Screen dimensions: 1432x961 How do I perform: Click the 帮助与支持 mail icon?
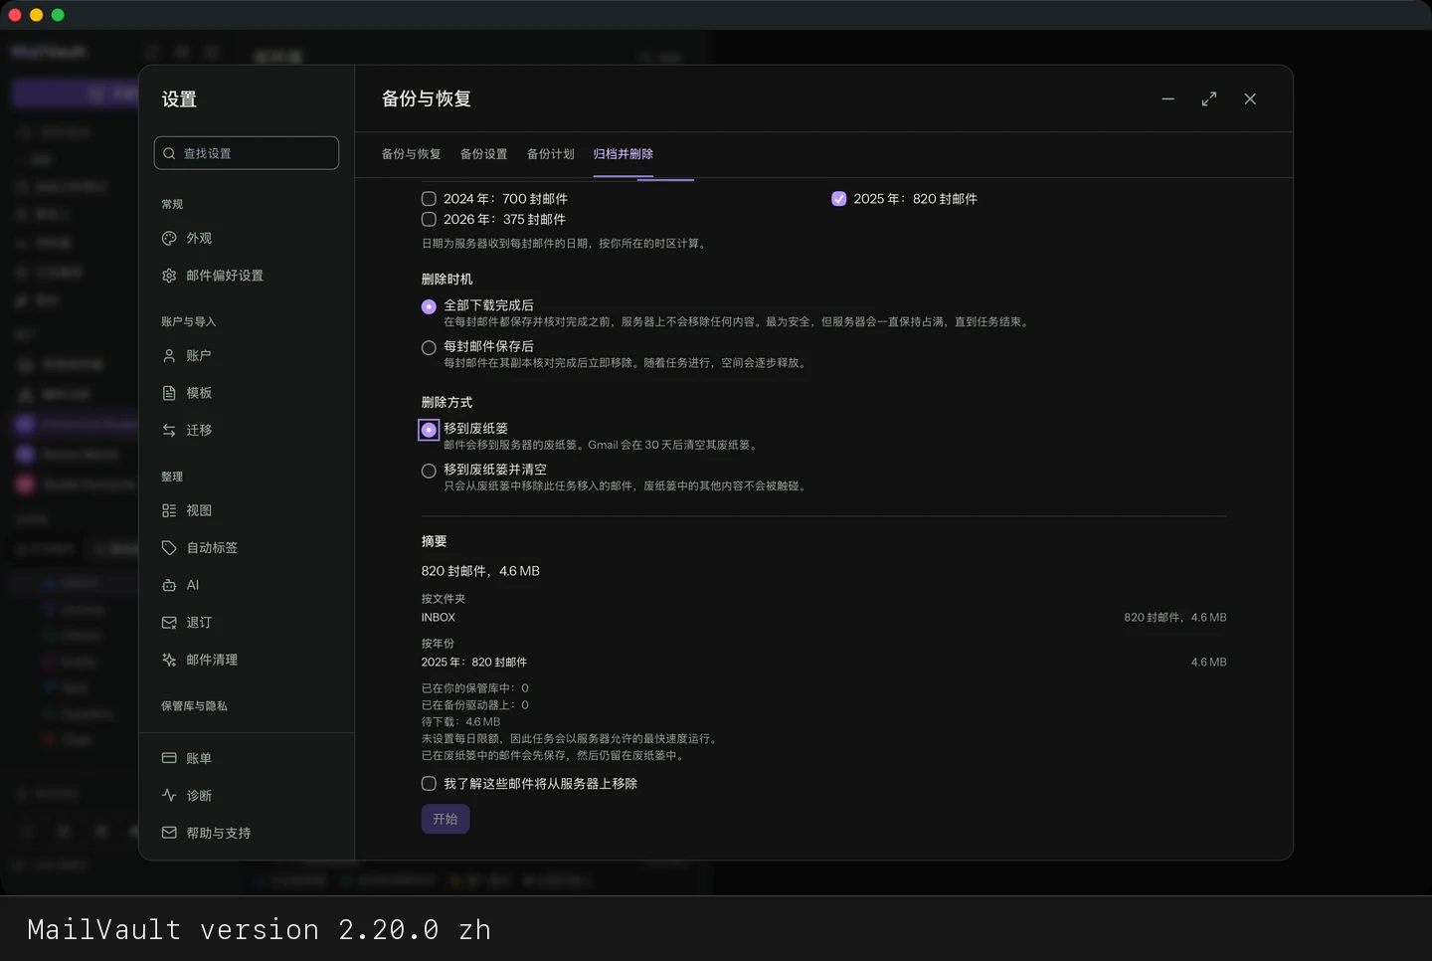(x=169, y=833)
